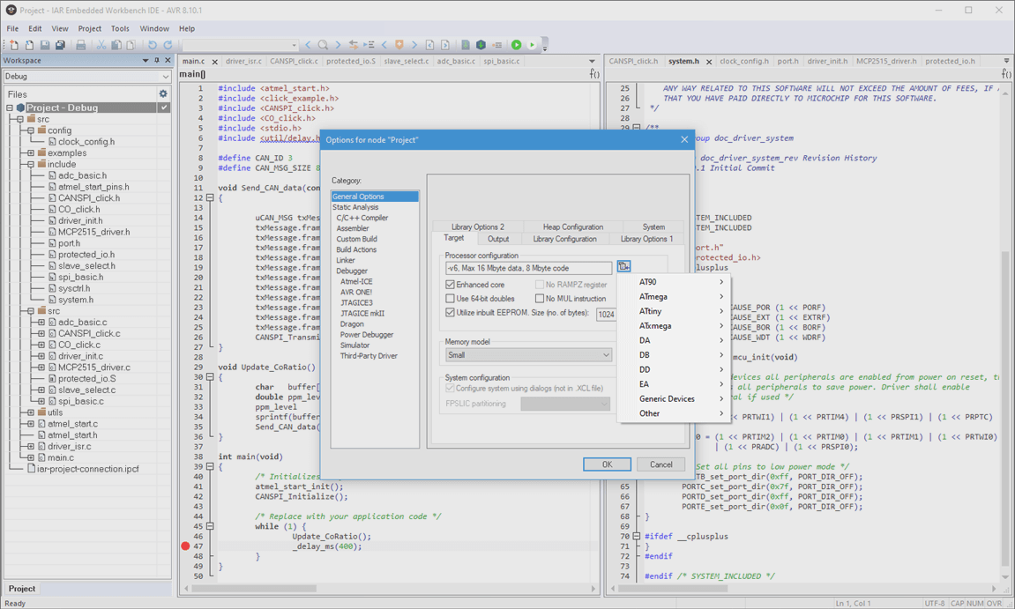This screenshot has width=1015, height=609.
Task: Toggle Utilize inbuilt EEPROM checkbox
Action: coord(450,312)
